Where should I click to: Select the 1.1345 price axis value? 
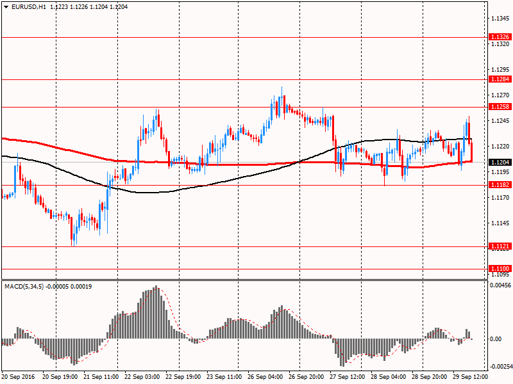click(500, 18)
